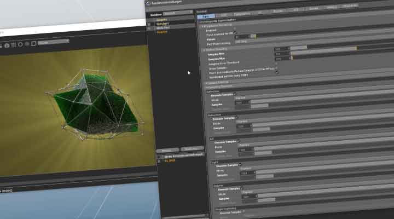Toggle the Multi-Pass checkbox in the settings list

point(149,28)
